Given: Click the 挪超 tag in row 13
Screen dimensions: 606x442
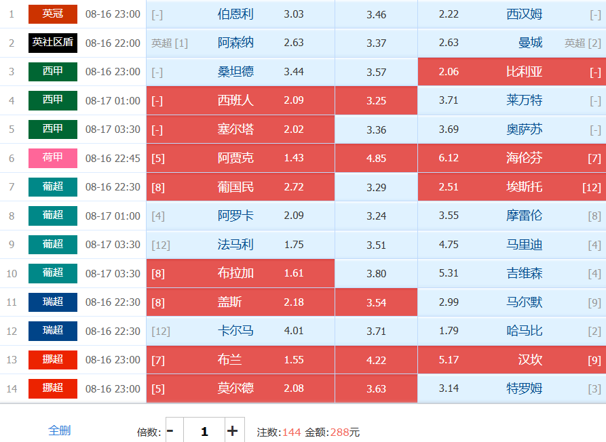Looking at the screenshot, I should pyautogui.click(x=53, y=360).
